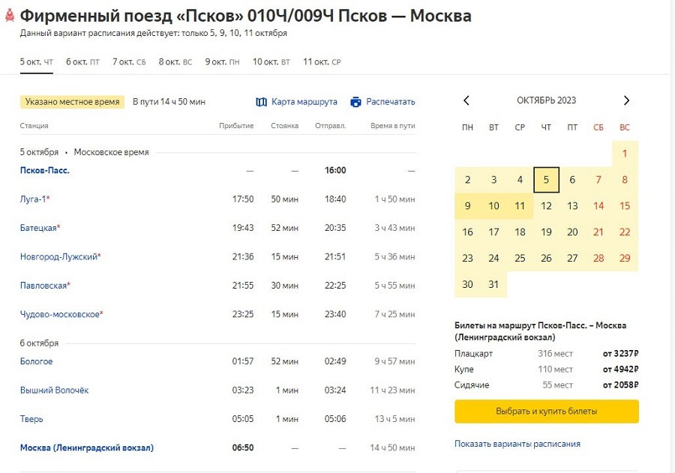Viewport: 675px width, 473px height.
Task: Open the Бологое station link
Action: (37, 361)
